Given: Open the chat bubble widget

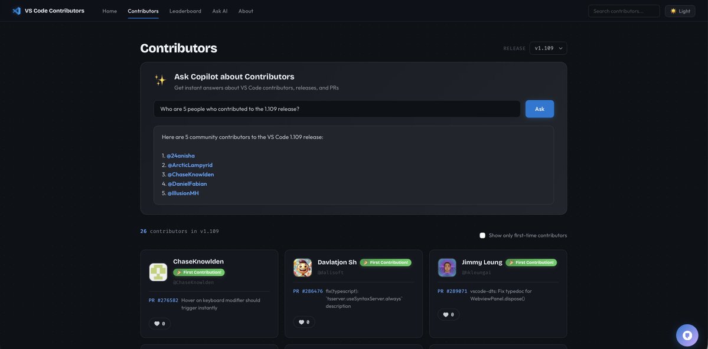Looking at the screenshot, I should [687, 335].
